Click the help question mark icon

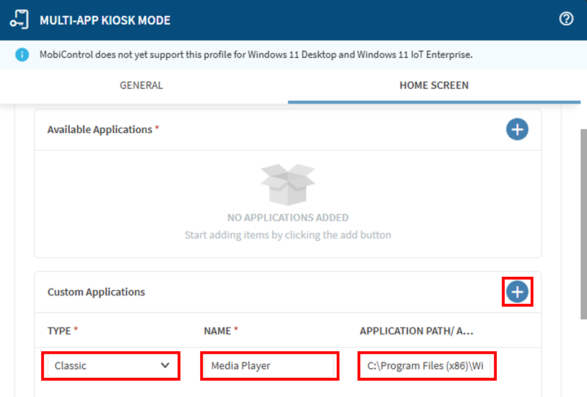point(566,19)
